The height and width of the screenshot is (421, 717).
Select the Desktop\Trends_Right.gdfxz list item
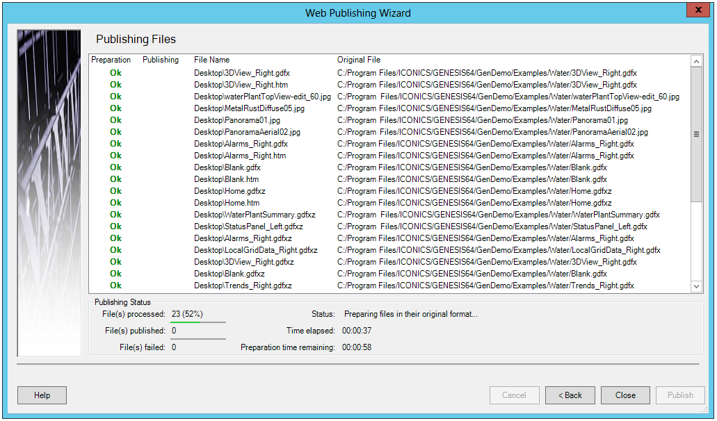243,286
